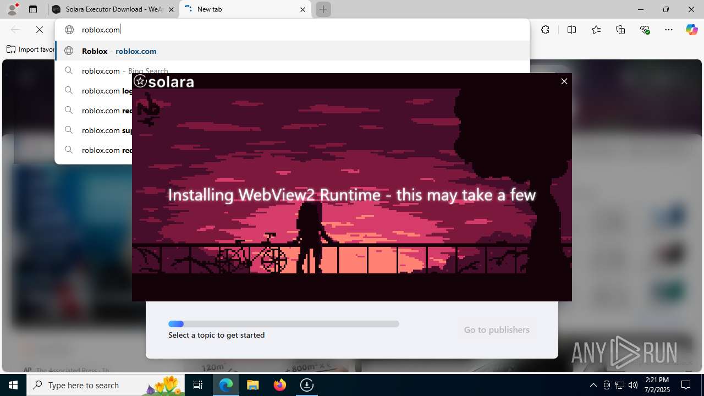Open the taskbar clock showing 2:21 PM
This screenshot has width=704, height=396.
[x=657, y=385]
